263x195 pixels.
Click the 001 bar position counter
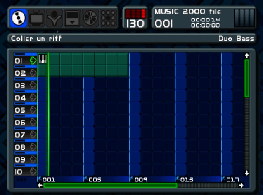[x=163, y=23]
